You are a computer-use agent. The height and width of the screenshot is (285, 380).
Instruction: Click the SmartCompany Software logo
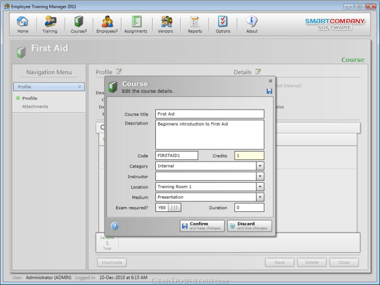tap(334, 24)
